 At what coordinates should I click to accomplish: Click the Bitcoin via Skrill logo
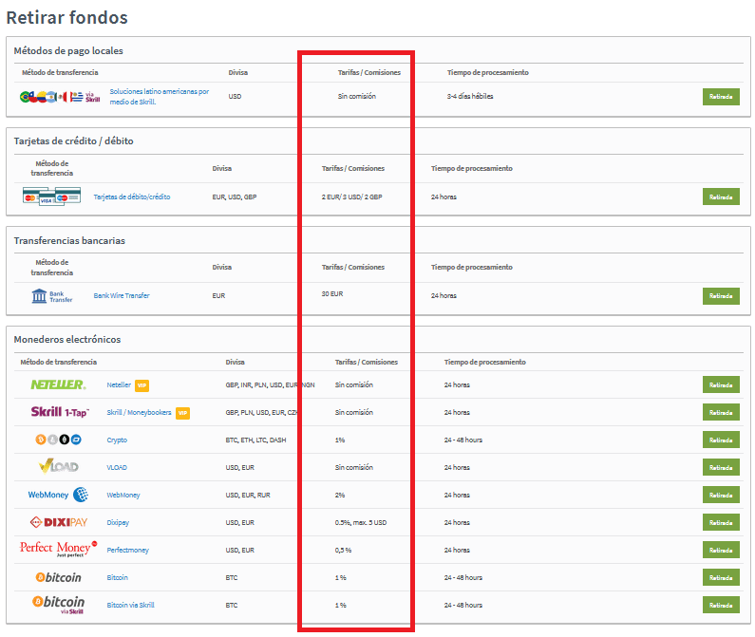(58, 604)
